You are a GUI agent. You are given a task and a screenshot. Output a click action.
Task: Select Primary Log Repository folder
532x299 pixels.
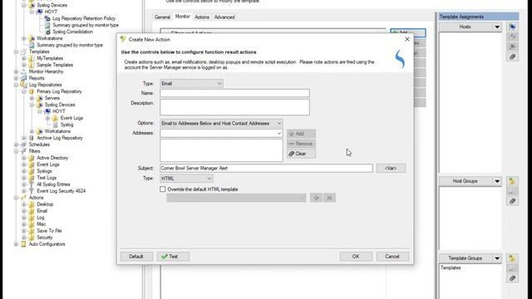tap(59, 91)
